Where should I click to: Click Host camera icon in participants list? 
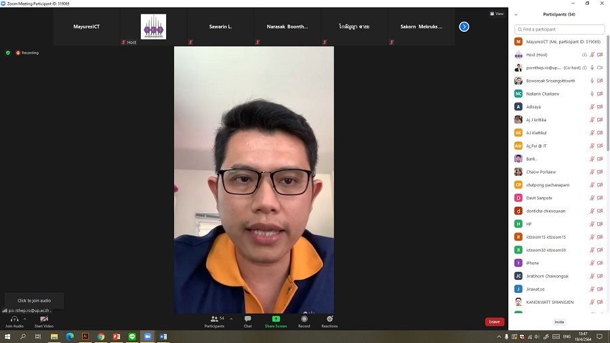(600, 55)
